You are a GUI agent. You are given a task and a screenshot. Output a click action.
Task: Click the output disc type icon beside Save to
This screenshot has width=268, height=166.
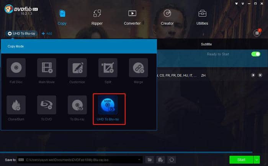coord(21,160)
